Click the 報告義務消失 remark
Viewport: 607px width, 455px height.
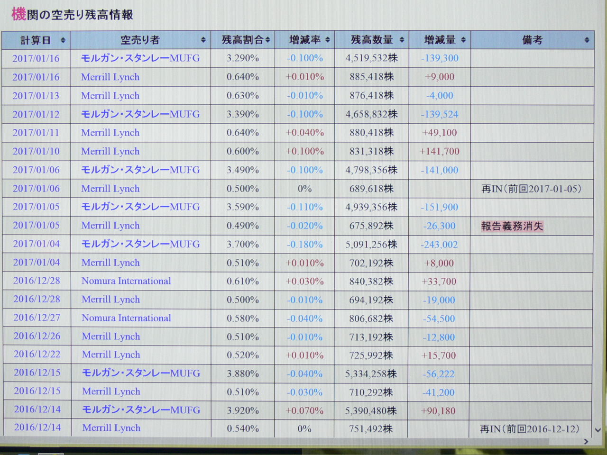(512, 226)
